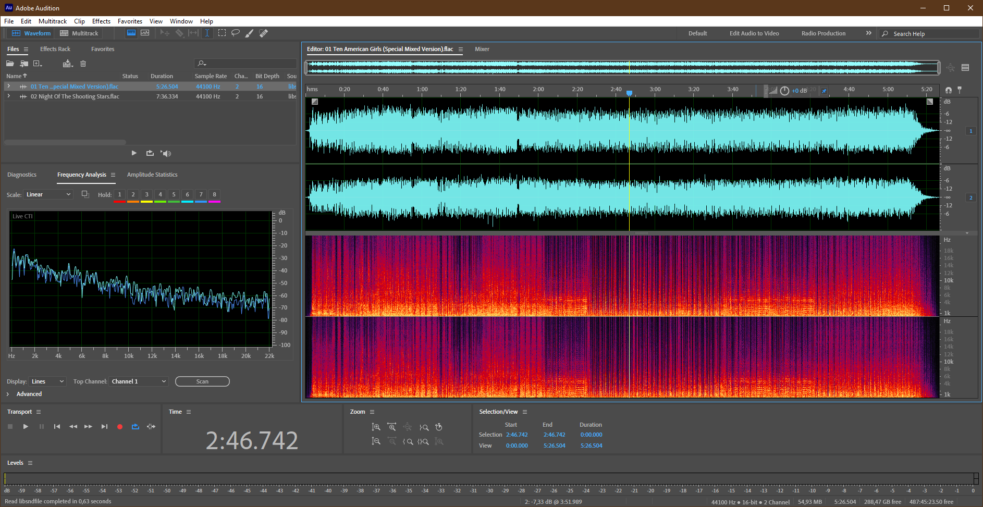Click the editor panel list view icon

[965, 67]
